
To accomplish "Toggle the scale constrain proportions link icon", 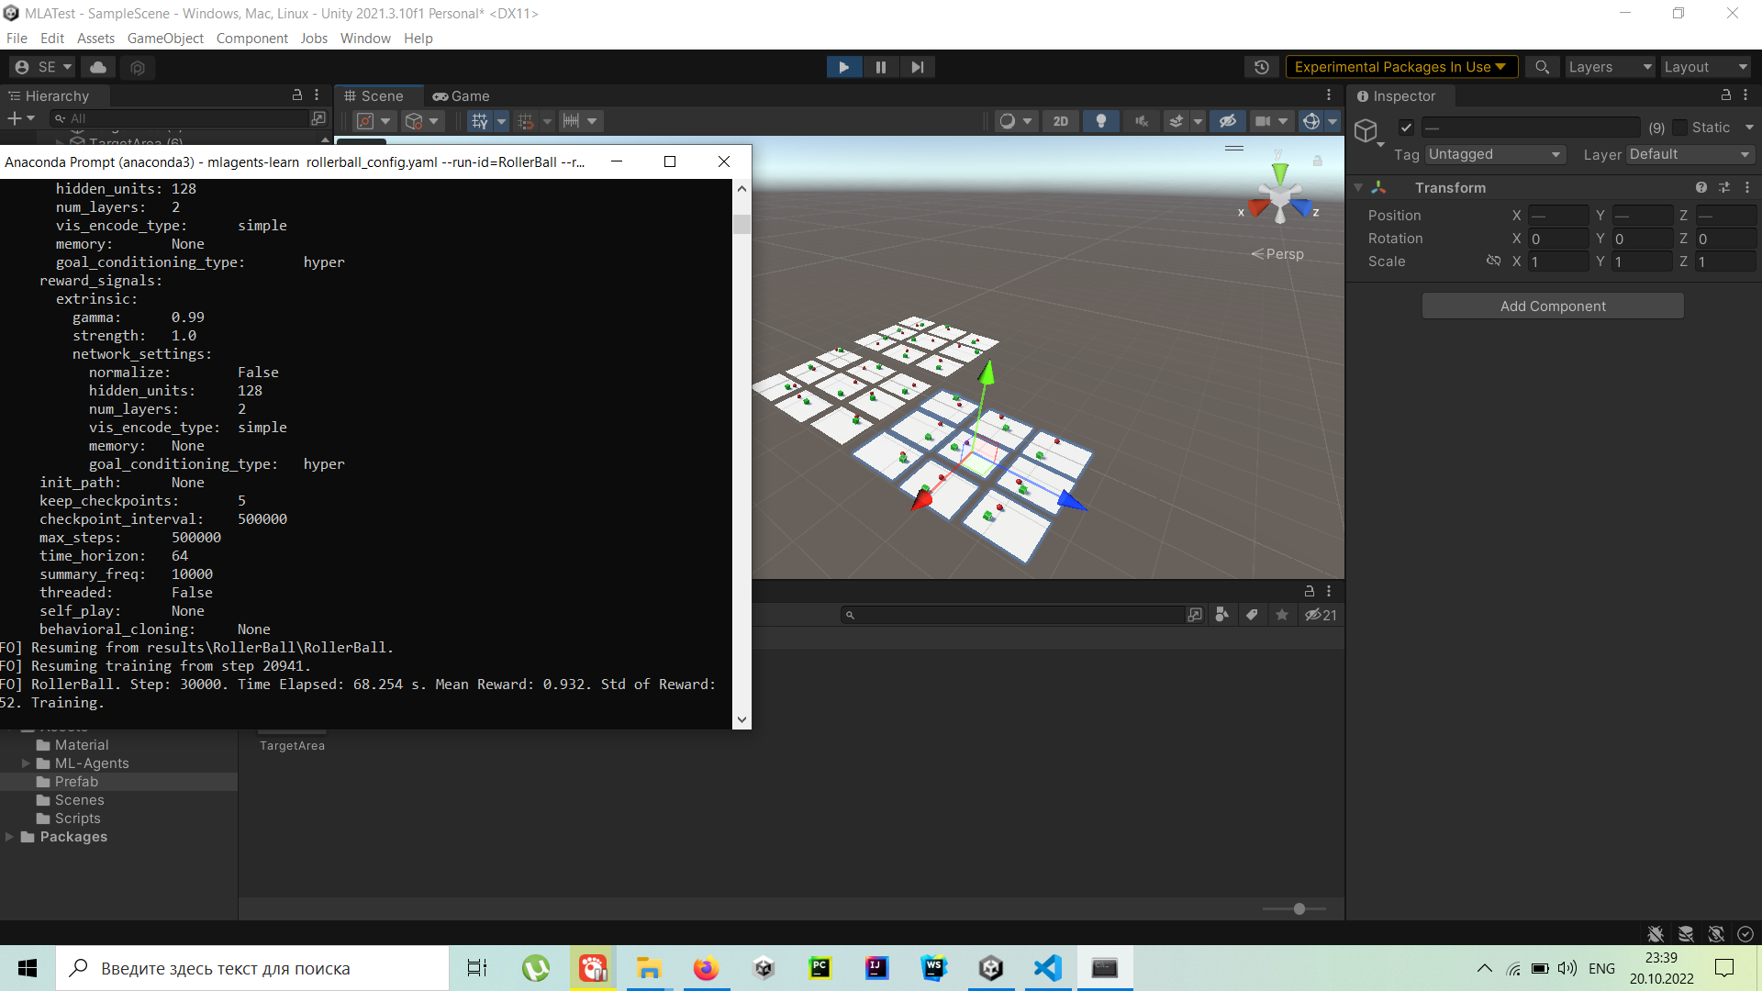I will tap(1493, 262).
